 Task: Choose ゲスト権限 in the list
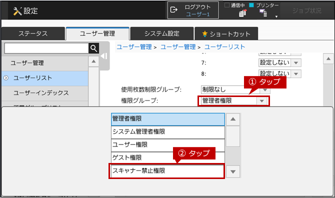pyautogui.click(x=168, y=158)
